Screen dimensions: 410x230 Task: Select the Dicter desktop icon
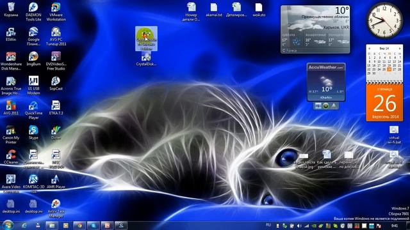point(56,132)
